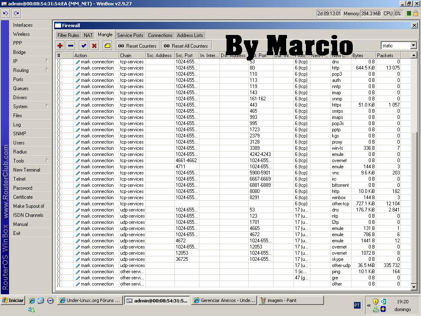
Task: Sort by the Action column header
Action: 96,56
